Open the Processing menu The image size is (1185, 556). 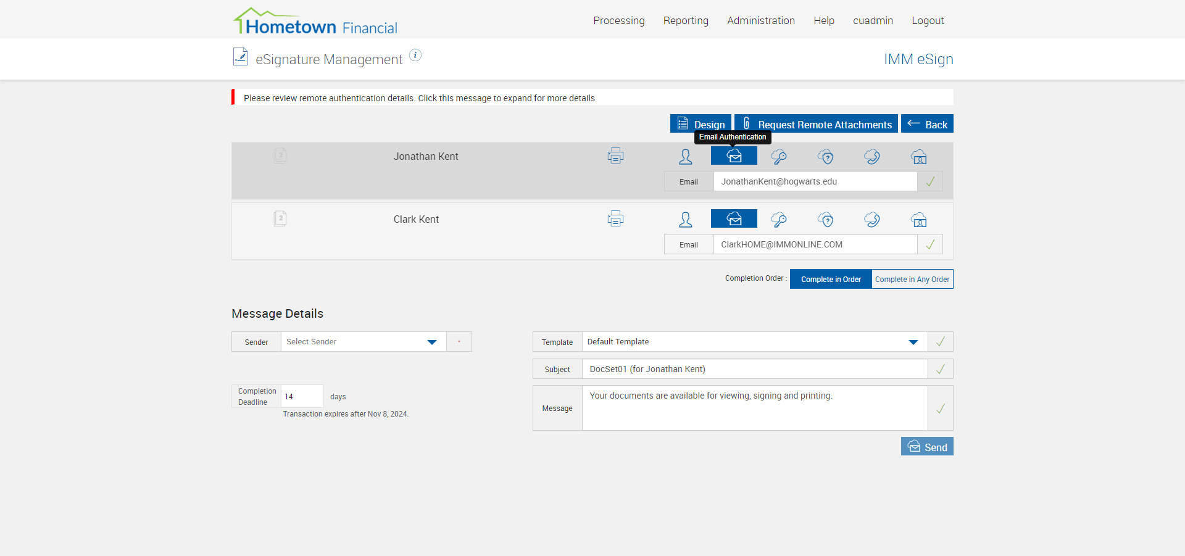(619, 20)
